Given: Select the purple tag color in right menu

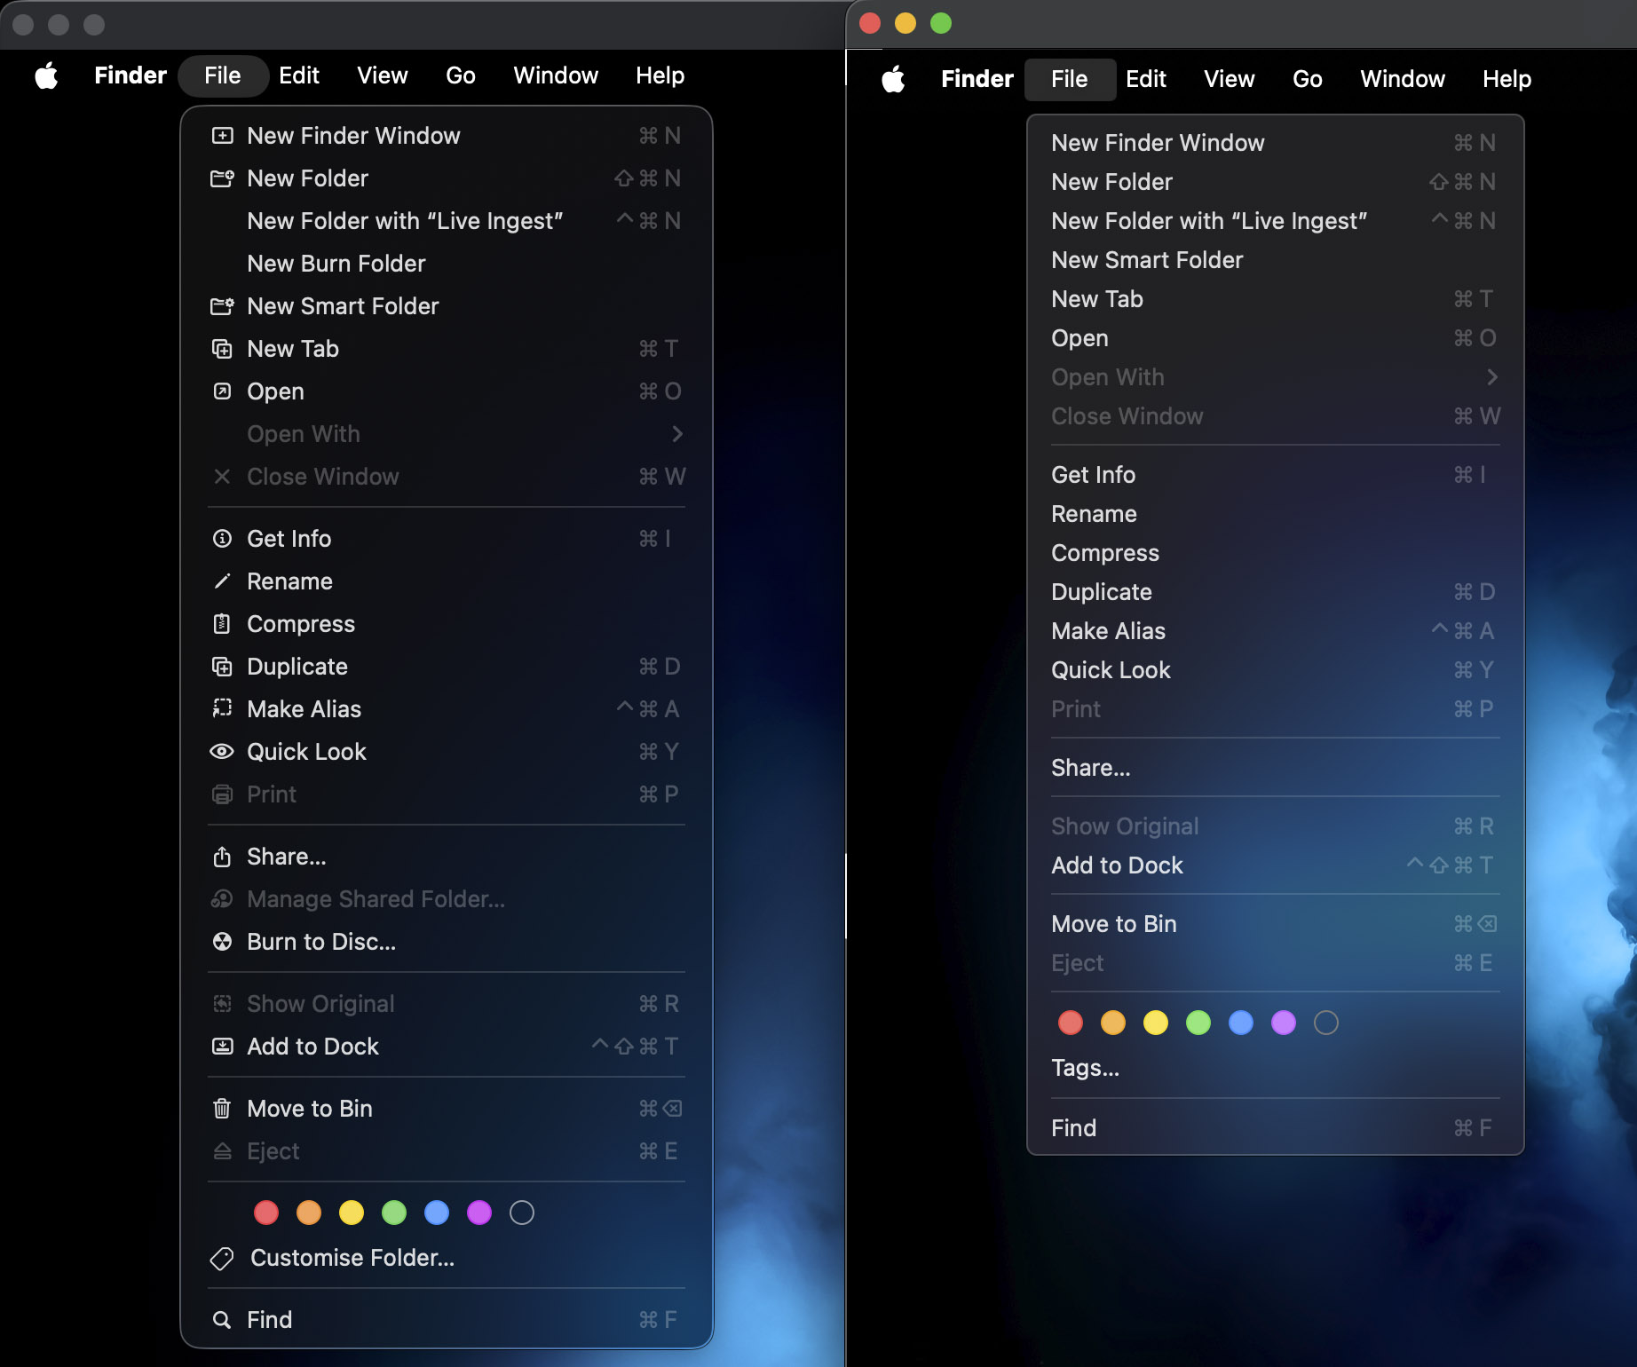Looking at the screenshot, I should (1284, 1023).
